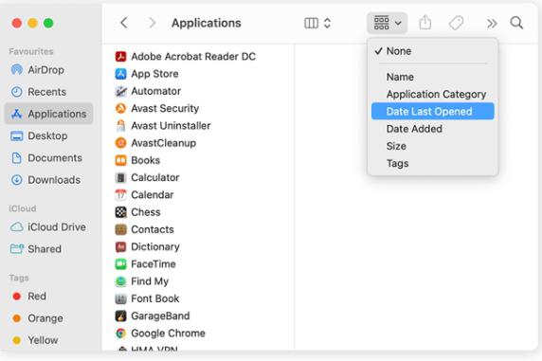Click the App Store app icon

tap(120, 74)
